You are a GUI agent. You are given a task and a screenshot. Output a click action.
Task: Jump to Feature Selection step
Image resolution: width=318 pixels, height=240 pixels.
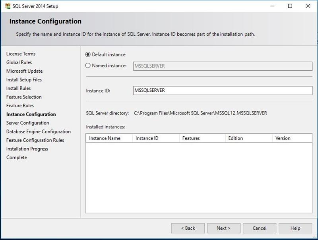click(x=24, y=97)
